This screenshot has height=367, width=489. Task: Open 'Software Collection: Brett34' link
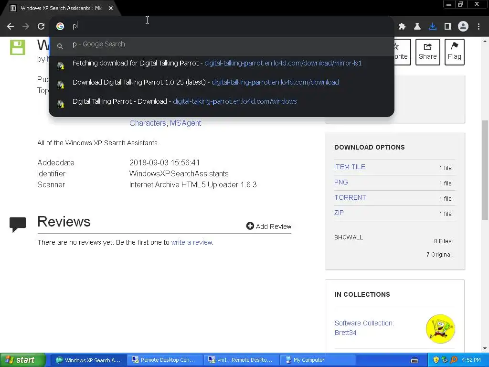point(364,328)
